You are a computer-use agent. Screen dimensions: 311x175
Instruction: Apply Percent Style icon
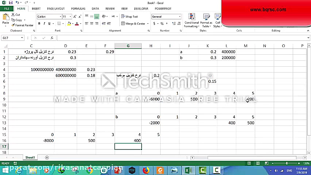pyautogui.click(x=162, y=23)
